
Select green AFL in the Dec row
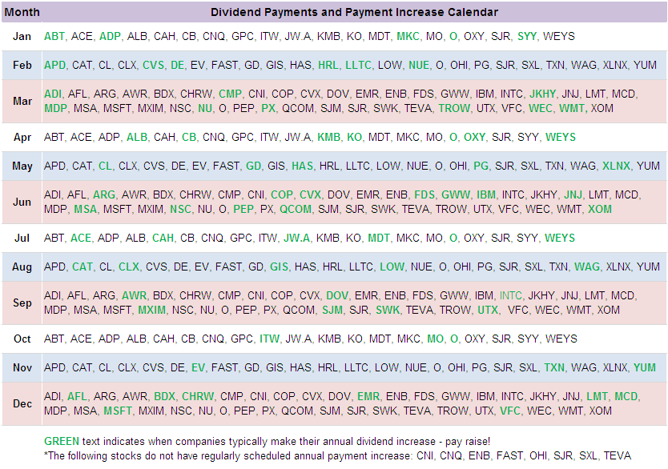point(77,396)
